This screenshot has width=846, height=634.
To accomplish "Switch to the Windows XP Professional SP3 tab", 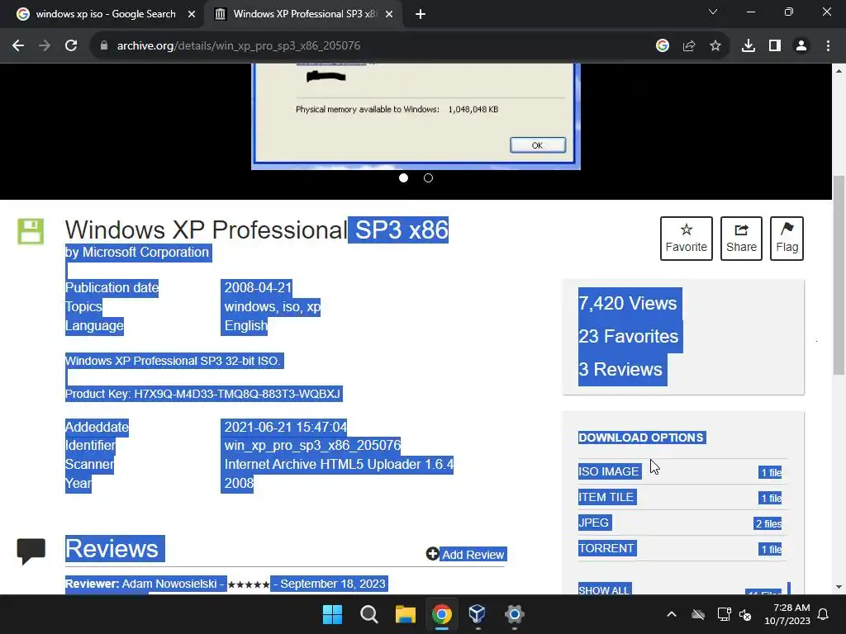I will click(x=305, y=14).
